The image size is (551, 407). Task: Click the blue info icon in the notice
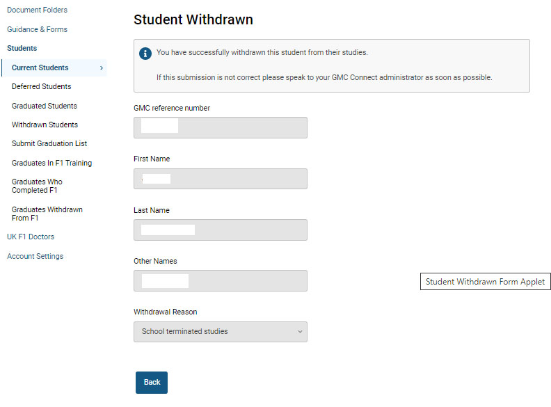(x=145, y=54)
